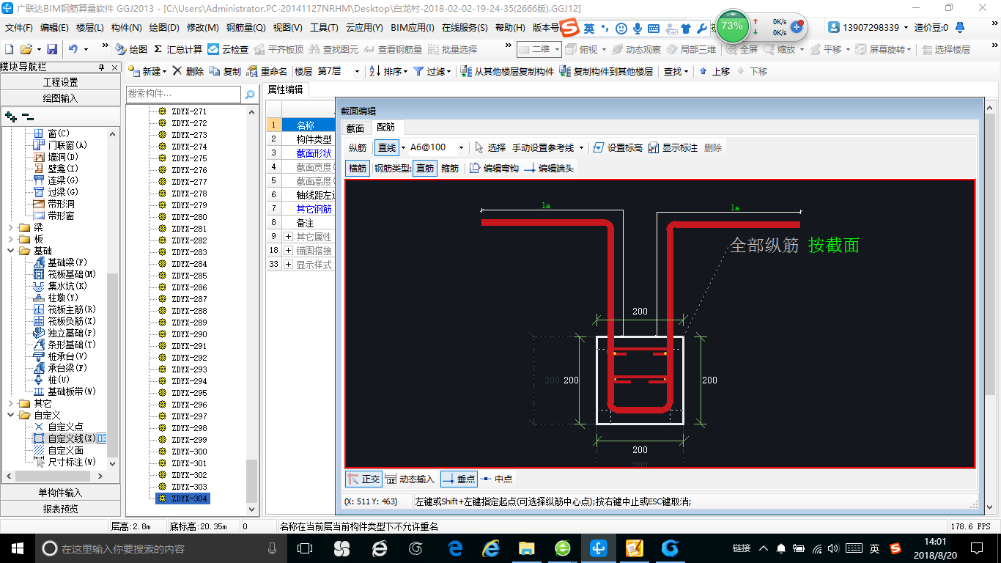The image size is (1001, 563).
Task: Toggle 动态输入 dynamic input
Action: point(410,479)
